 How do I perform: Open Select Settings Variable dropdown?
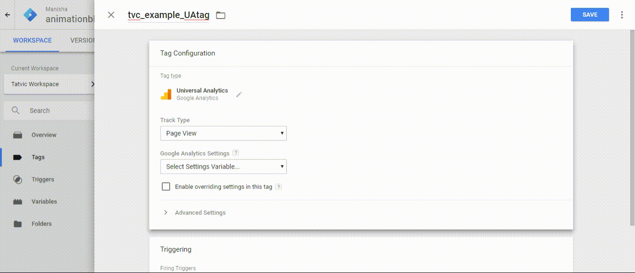224,166
